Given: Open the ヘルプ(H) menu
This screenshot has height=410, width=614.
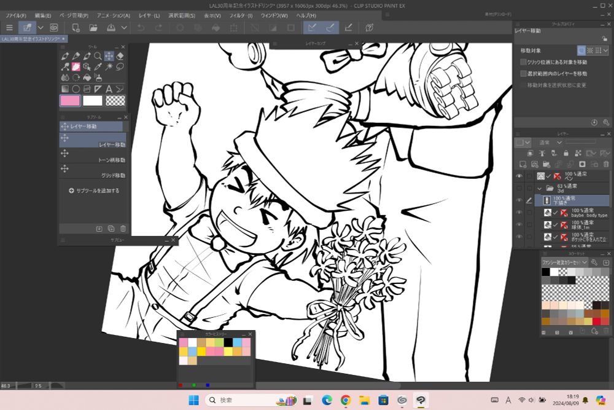Looking at the screenshot, I should pyautogui.click(x=306, y=15).
